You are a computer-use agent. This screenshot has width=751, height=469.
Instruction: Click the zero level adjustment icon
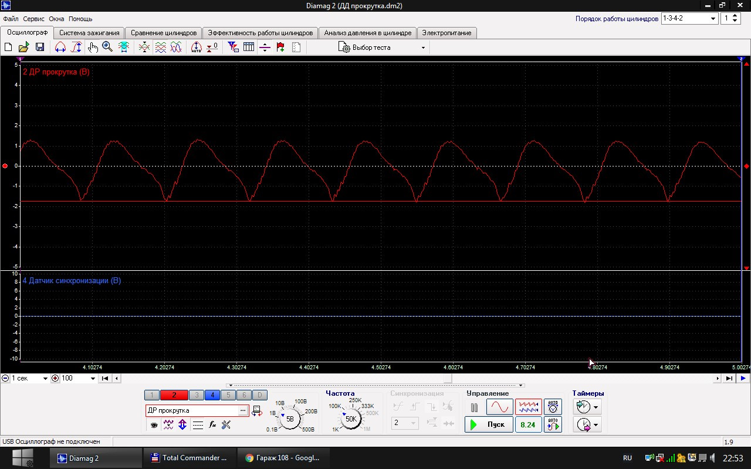tap(212, 47)
